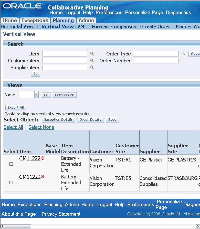Click the footer Personalize Page link
Image resolution: width=200 pixels, height=229 pixels.
click(169, 204)
